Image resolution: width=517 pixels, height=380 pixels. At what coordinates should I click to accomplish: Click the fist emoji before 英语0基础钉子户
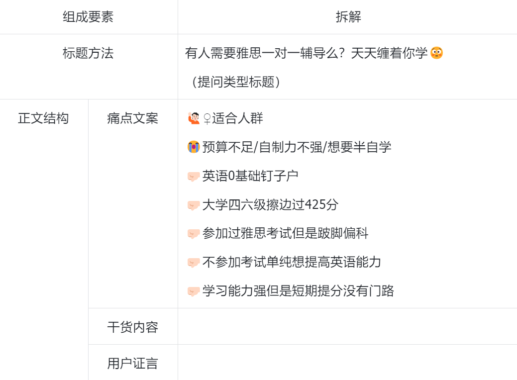click(194, 177)
